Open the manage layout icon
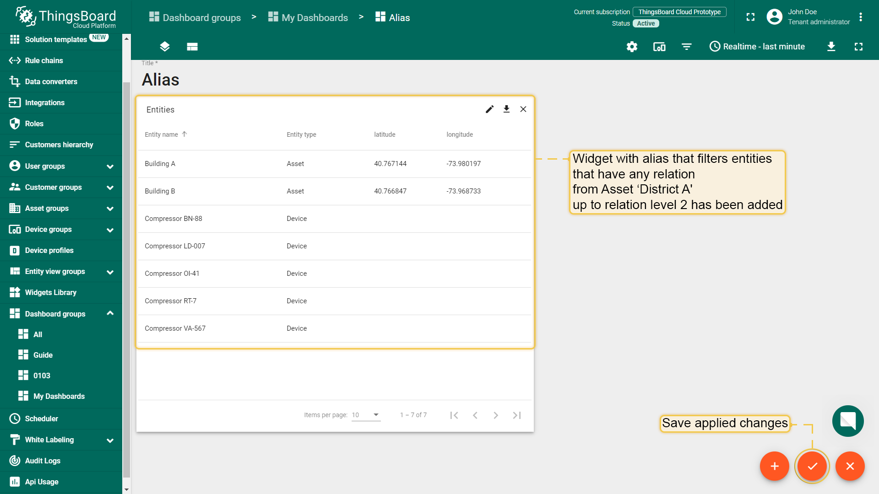879x494 pixels. click(192, 47)
